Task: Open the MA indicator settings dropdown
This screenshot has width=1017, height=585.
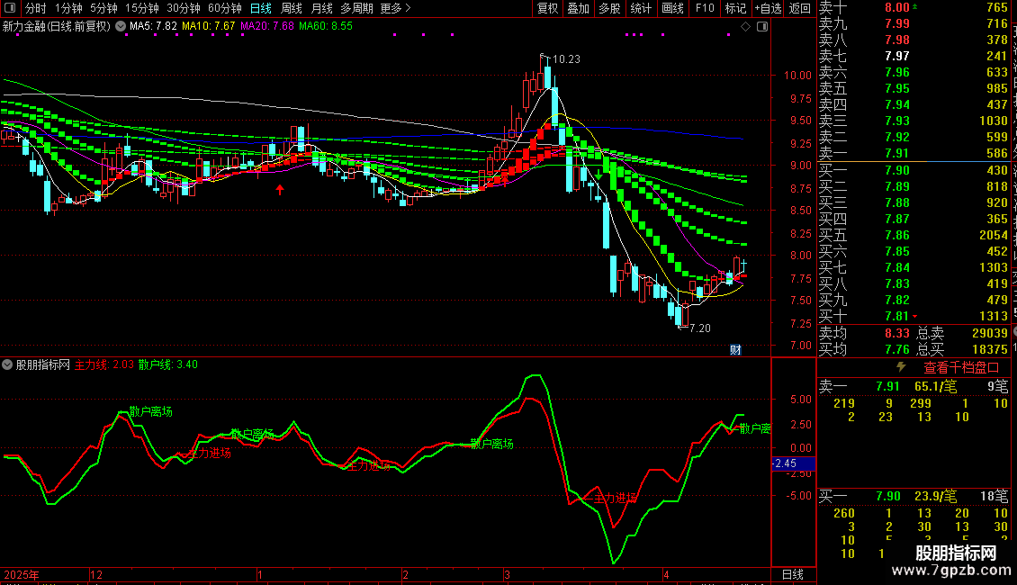Action: click(121, 27)
